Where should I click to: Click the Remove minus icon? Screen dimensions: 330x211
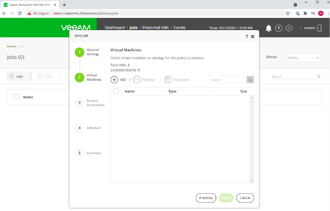[x=137, y=80]
